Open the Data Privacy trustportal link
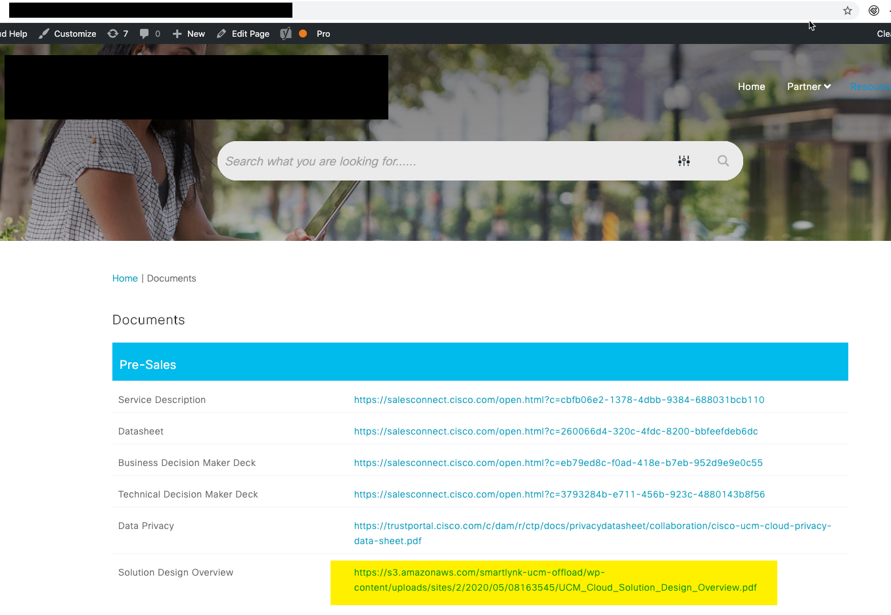The height and width of the screenshot is (615, 891). (x=592, y=533)
